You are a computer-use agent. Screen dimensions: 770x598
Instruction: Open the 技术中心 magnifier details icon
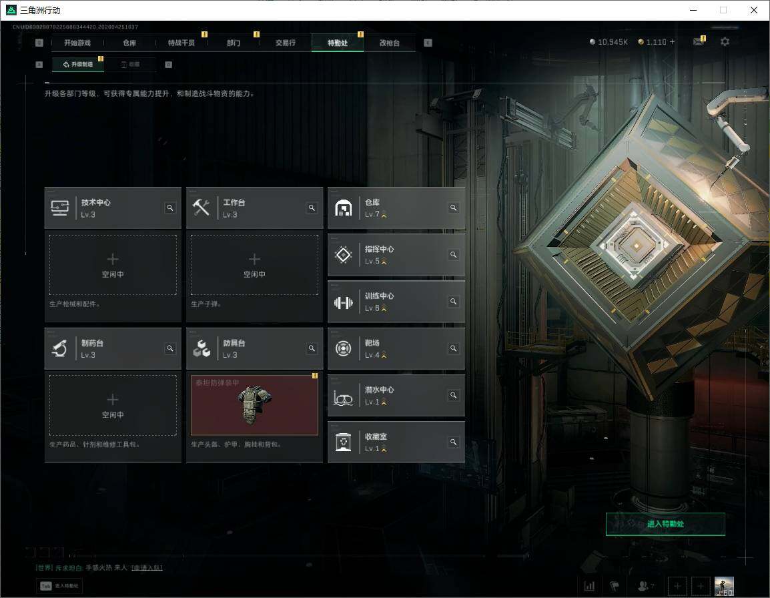point(170,208)
